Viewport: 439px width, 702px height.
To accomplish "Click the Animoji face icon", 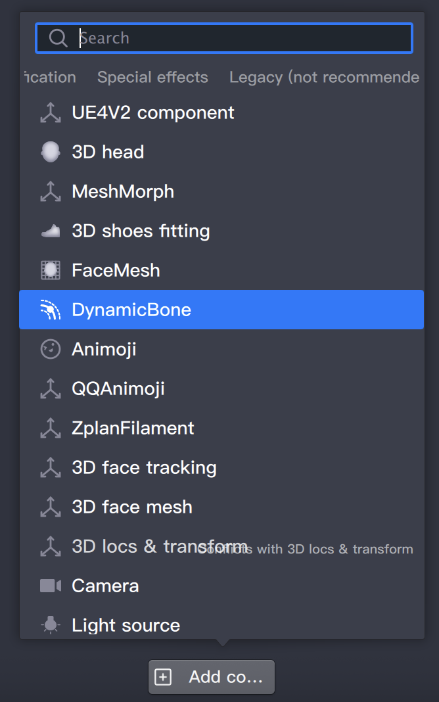I will point(51,349).
